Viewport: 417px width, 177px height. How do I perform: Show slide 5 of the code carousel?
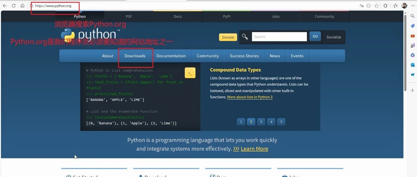[281, 122]
